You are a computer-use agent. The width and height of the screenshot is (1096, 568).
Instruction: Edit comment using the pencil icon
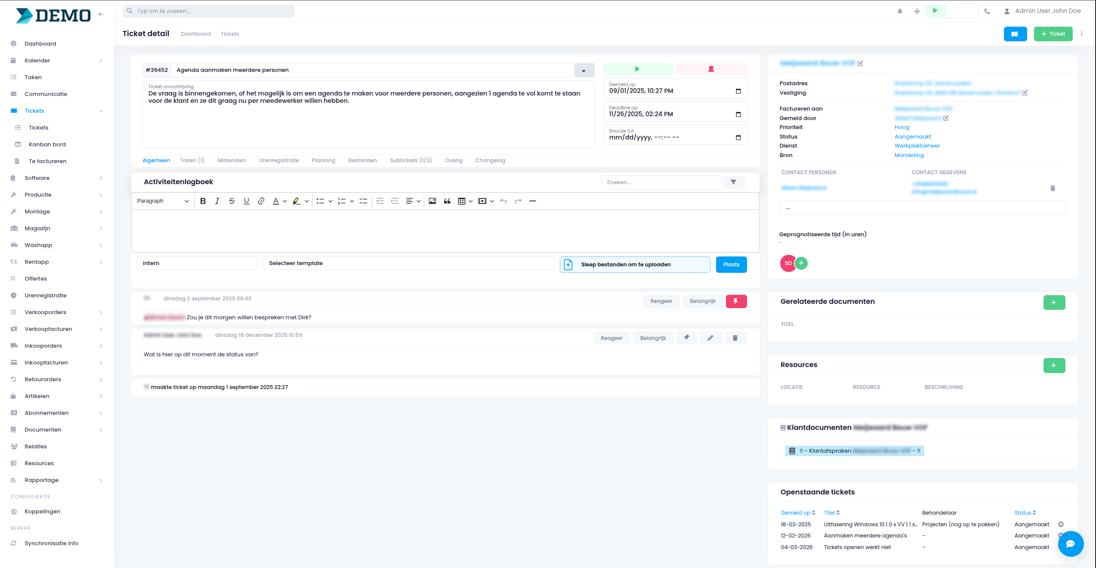coord(710,338)
